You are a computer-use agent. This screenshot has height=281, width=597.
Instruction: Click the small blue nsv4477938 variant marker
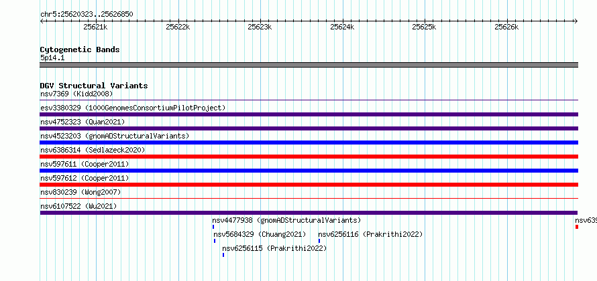pos(213,227)
